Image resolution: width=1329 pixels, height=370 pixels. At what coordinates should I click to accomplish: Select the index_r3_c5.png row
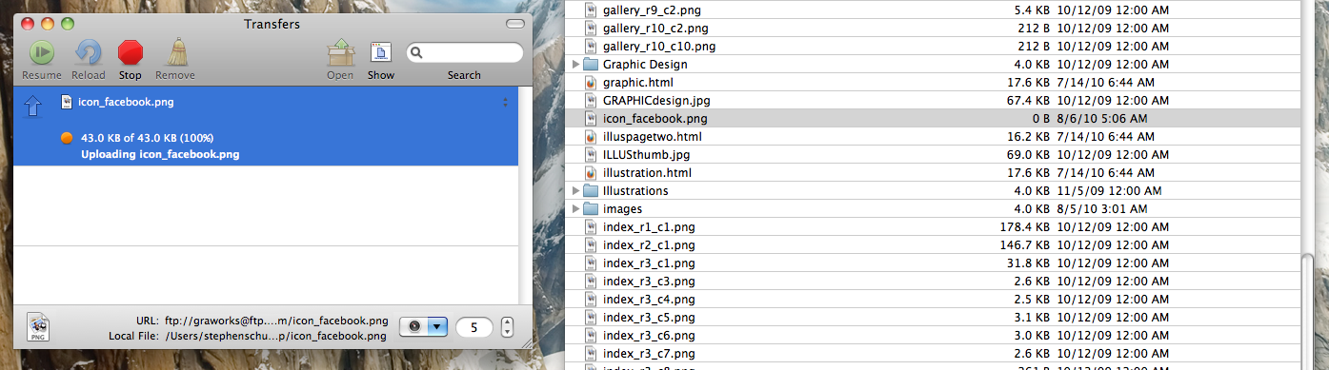[x=933, y=318]
